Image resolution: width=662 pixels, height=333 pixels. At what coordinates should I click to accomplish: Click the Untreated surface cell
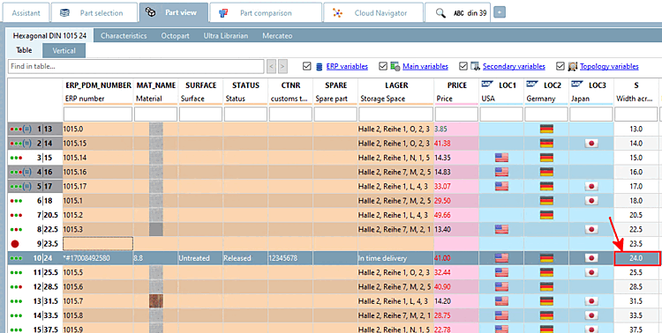(200, 258)
